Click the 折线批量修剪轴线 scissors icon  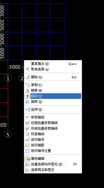[x=28, y=128]
